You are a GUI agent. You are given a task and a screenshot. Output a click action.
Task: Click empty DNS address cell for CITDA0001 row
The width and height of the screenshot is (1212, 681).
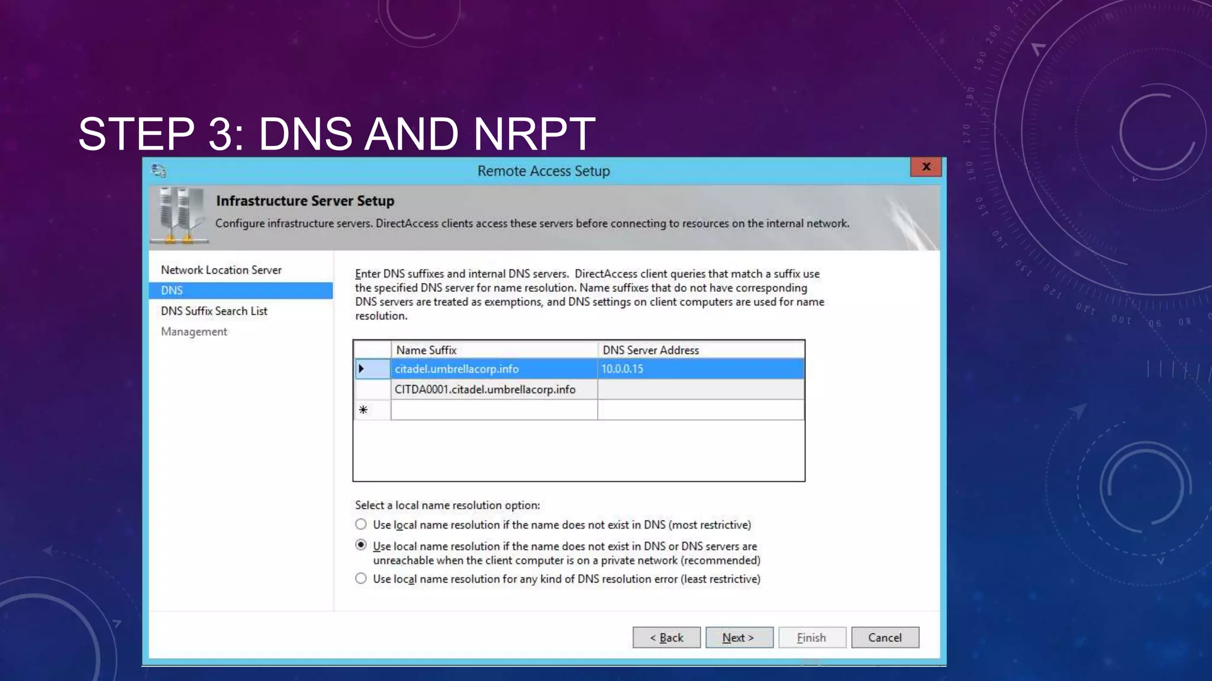pos(701,390)
